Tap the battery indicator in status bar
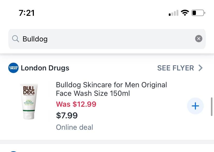The width and height of the screenshot is (214, 152). 198,13
